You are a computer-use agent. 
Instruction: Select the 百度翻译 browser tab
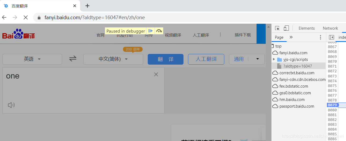pos(40,6)
